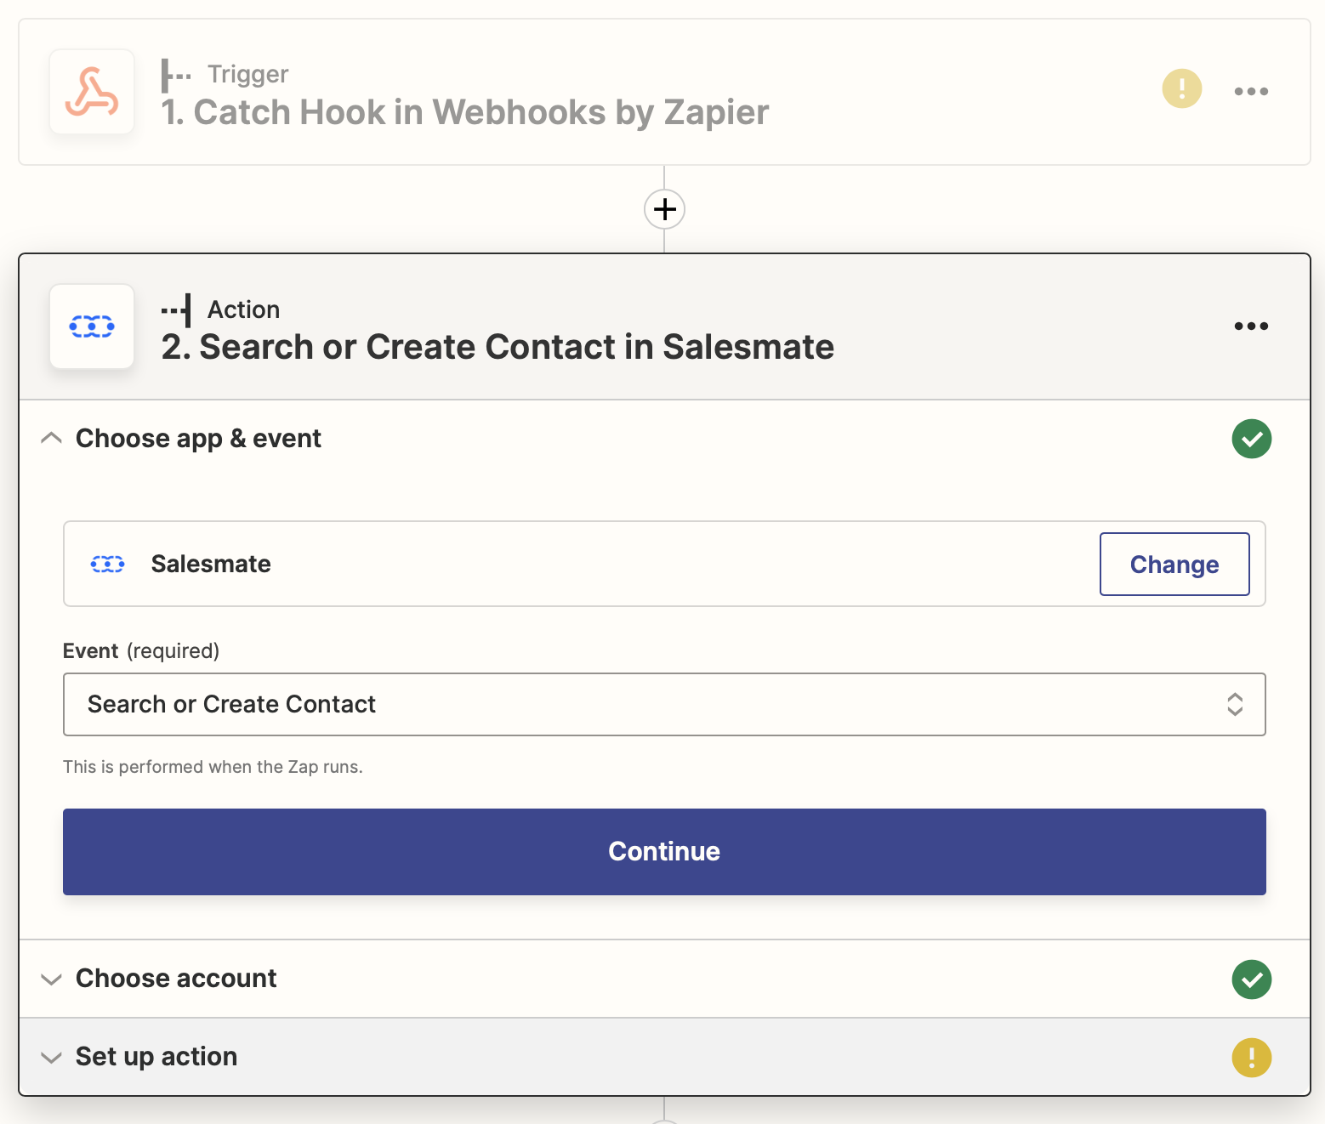Click the yellow warning beside Set up action
The image size is (1325, 1124).
click(x=1251, y=1058)
